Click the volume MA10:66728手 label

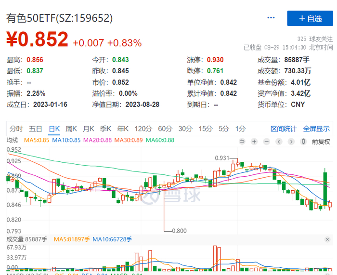[x=112, y=239]
